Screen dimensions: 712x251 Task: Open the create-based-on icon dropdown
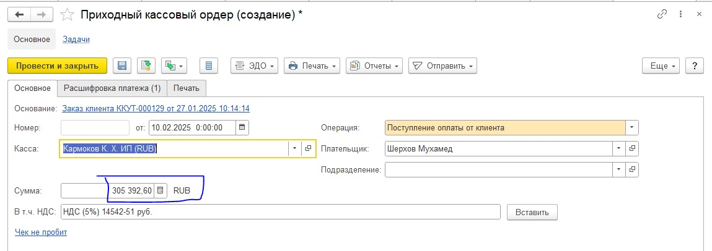pyautogui.click(x=174, y=66)
